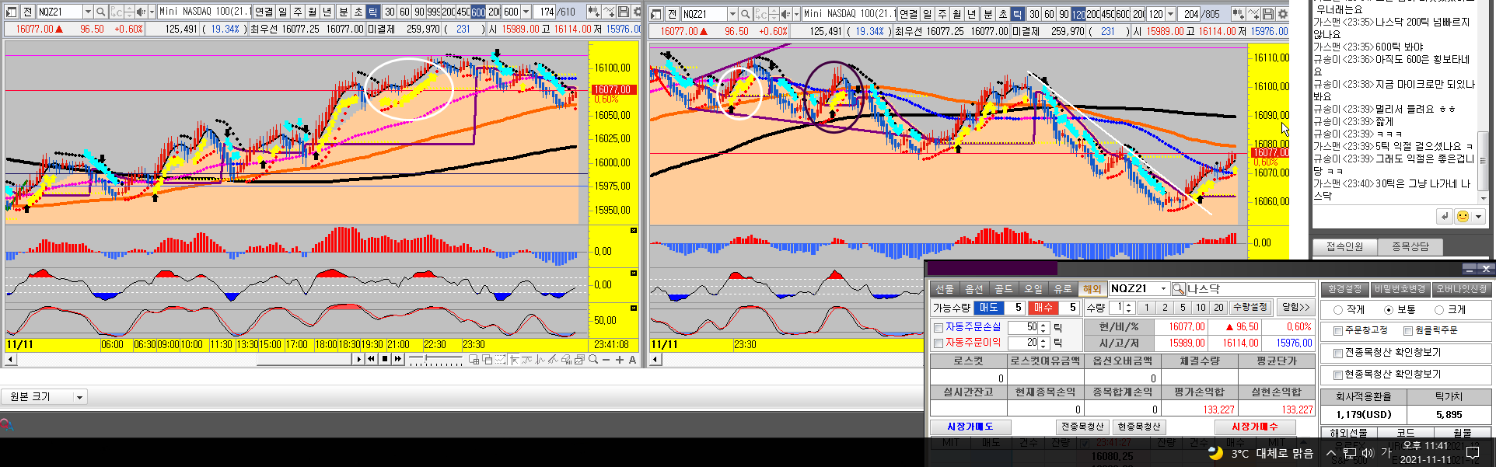Open the left chart's candlestick chart-type icon

click(x=593, y=12)
